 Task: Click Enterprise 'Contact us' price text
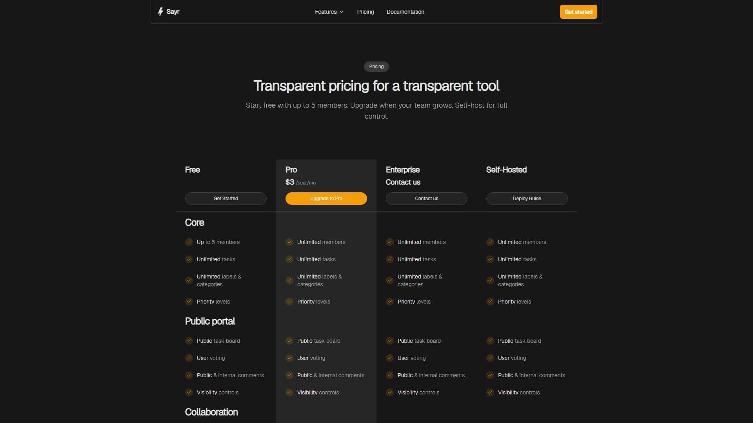(403, 182)
